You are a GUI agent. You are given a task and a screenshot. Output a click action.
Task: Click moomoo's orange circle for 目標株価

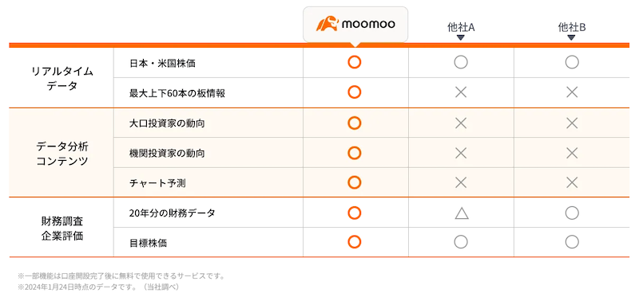(x=355, y=242)
